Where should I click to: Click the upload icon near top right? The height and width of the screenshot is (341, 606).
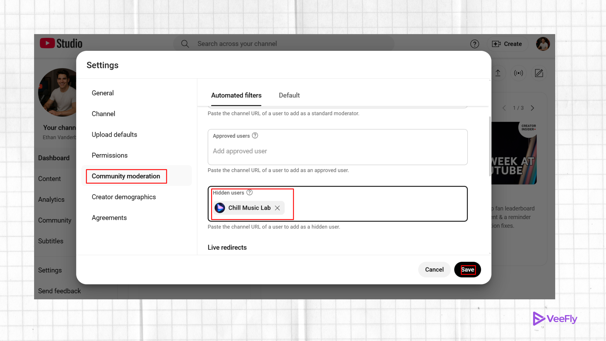498,73
